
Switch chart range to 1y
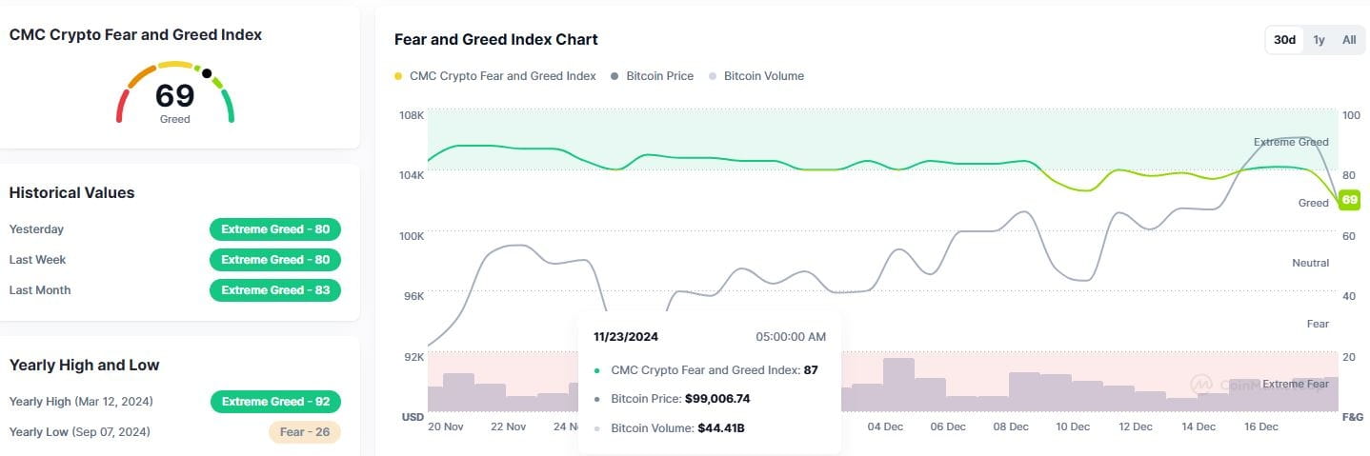click(1319, 40)
